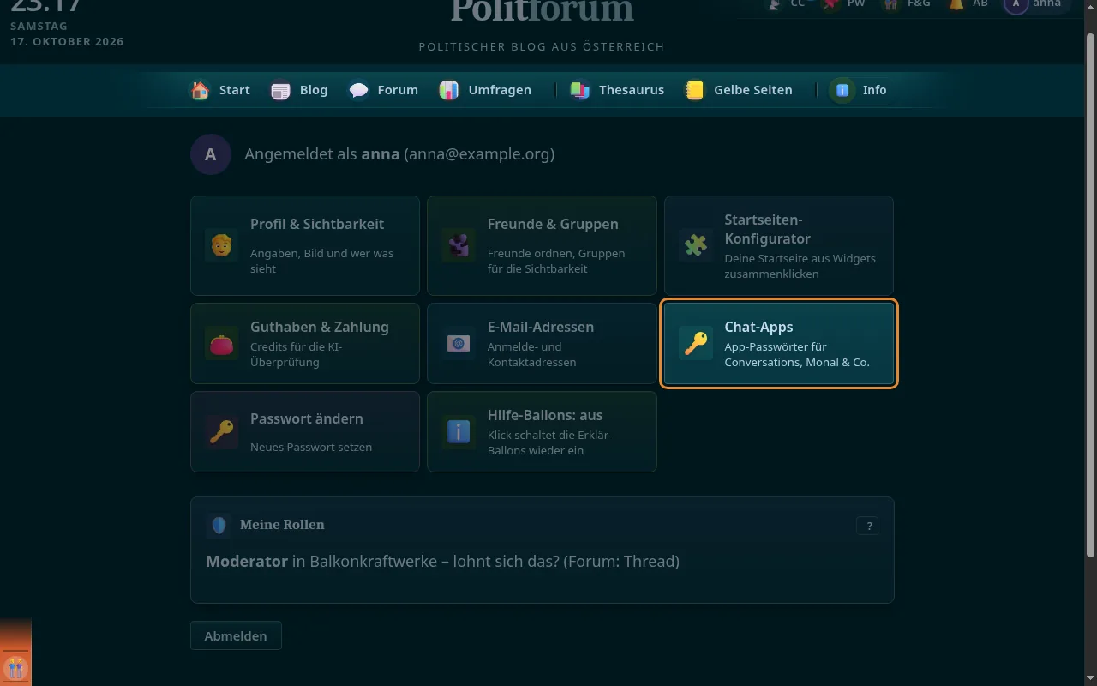The height and width of the screenshot is (686, 1097).
Task: Open the Blog navigation icon
Action: (280, 90)
